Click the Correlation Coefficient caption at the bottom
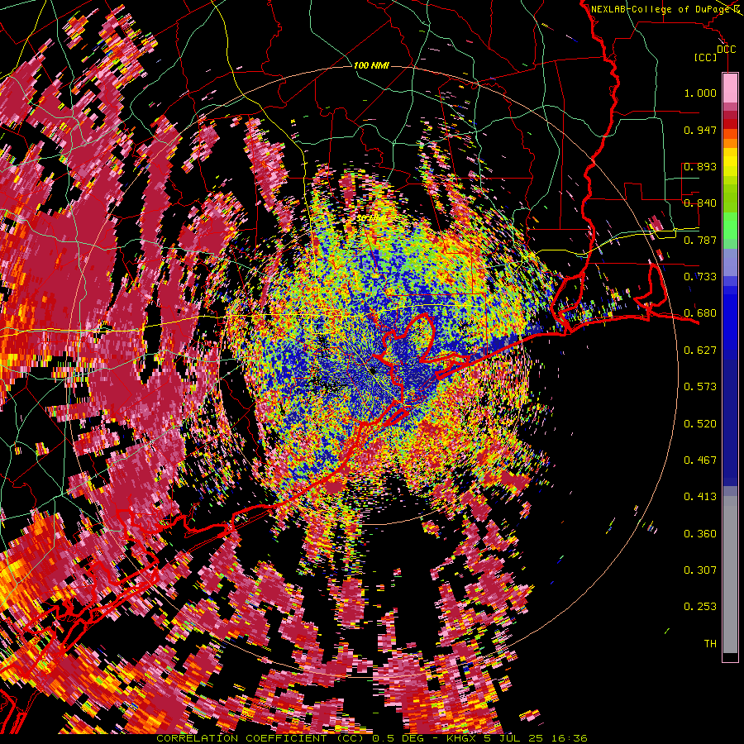 [x=371, y=738]
